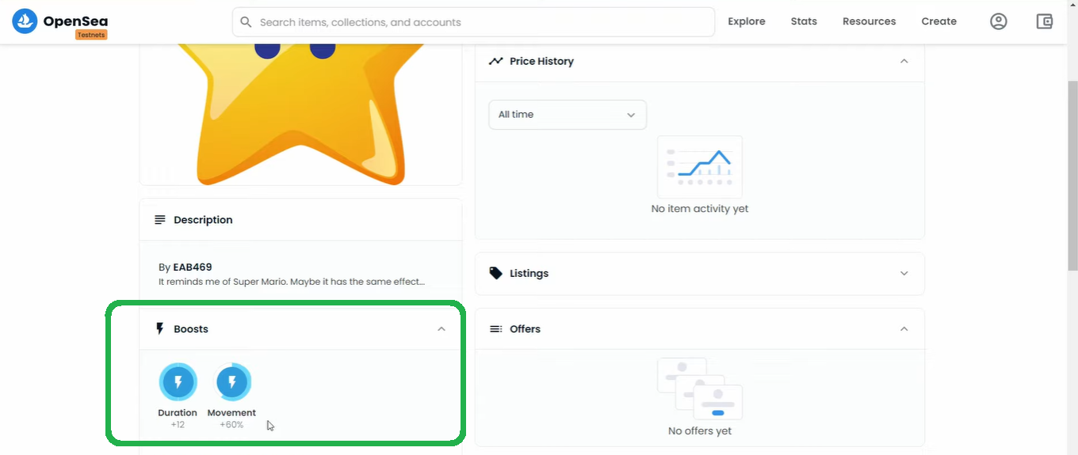This screenshot has width=1078, height=455.
Task: Click the Create link in header
Action: coord(938,21)
